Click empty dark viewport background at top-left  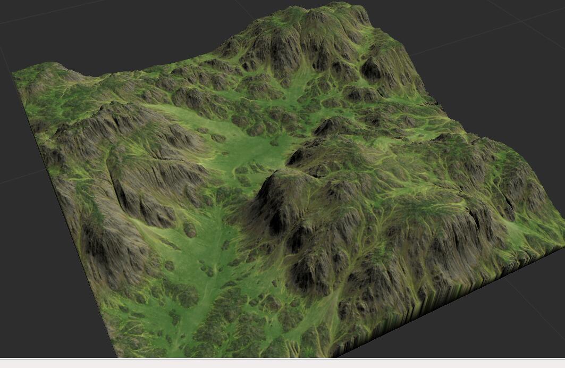pyautogui.click(x=80, y=27)
